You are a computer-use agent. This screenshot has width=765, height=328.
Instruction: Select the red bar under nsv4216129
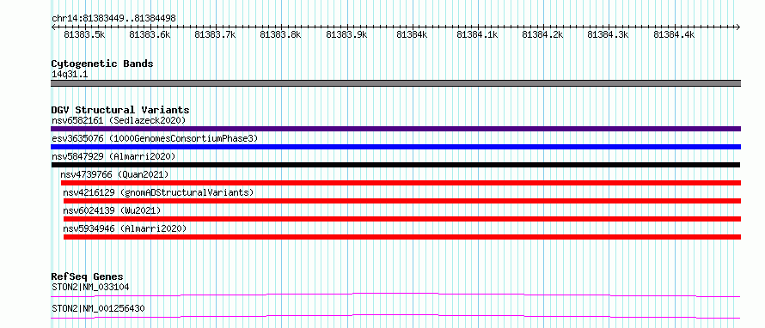click(402, 201)
